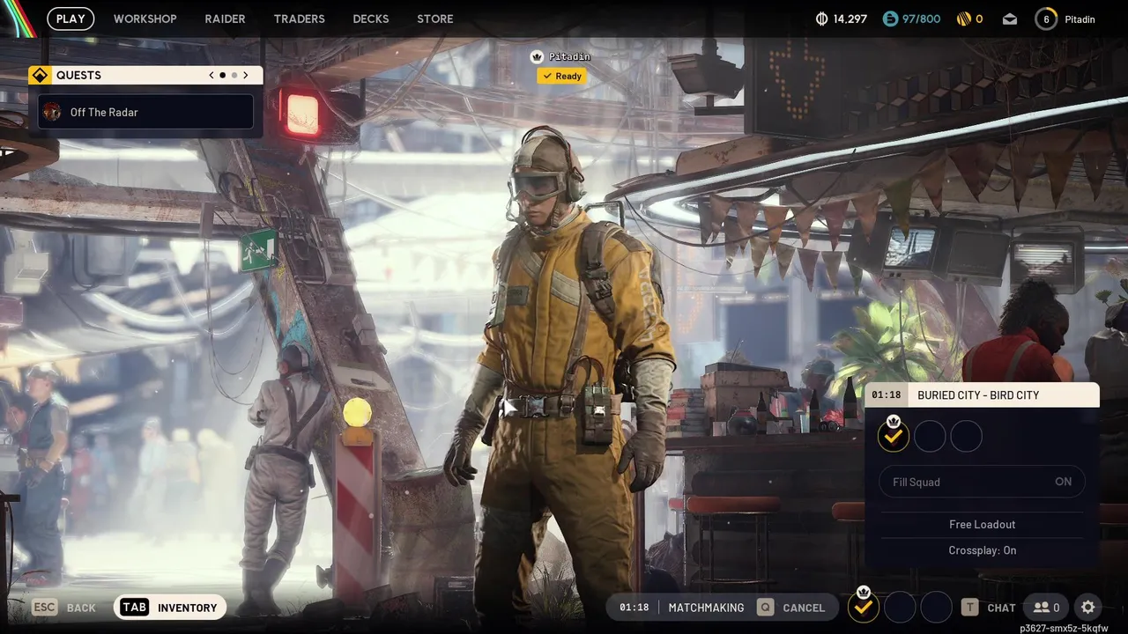This screenshot has width=1128, height=634.
Task: Open the PLAY tab
Action: coord(70,18)
